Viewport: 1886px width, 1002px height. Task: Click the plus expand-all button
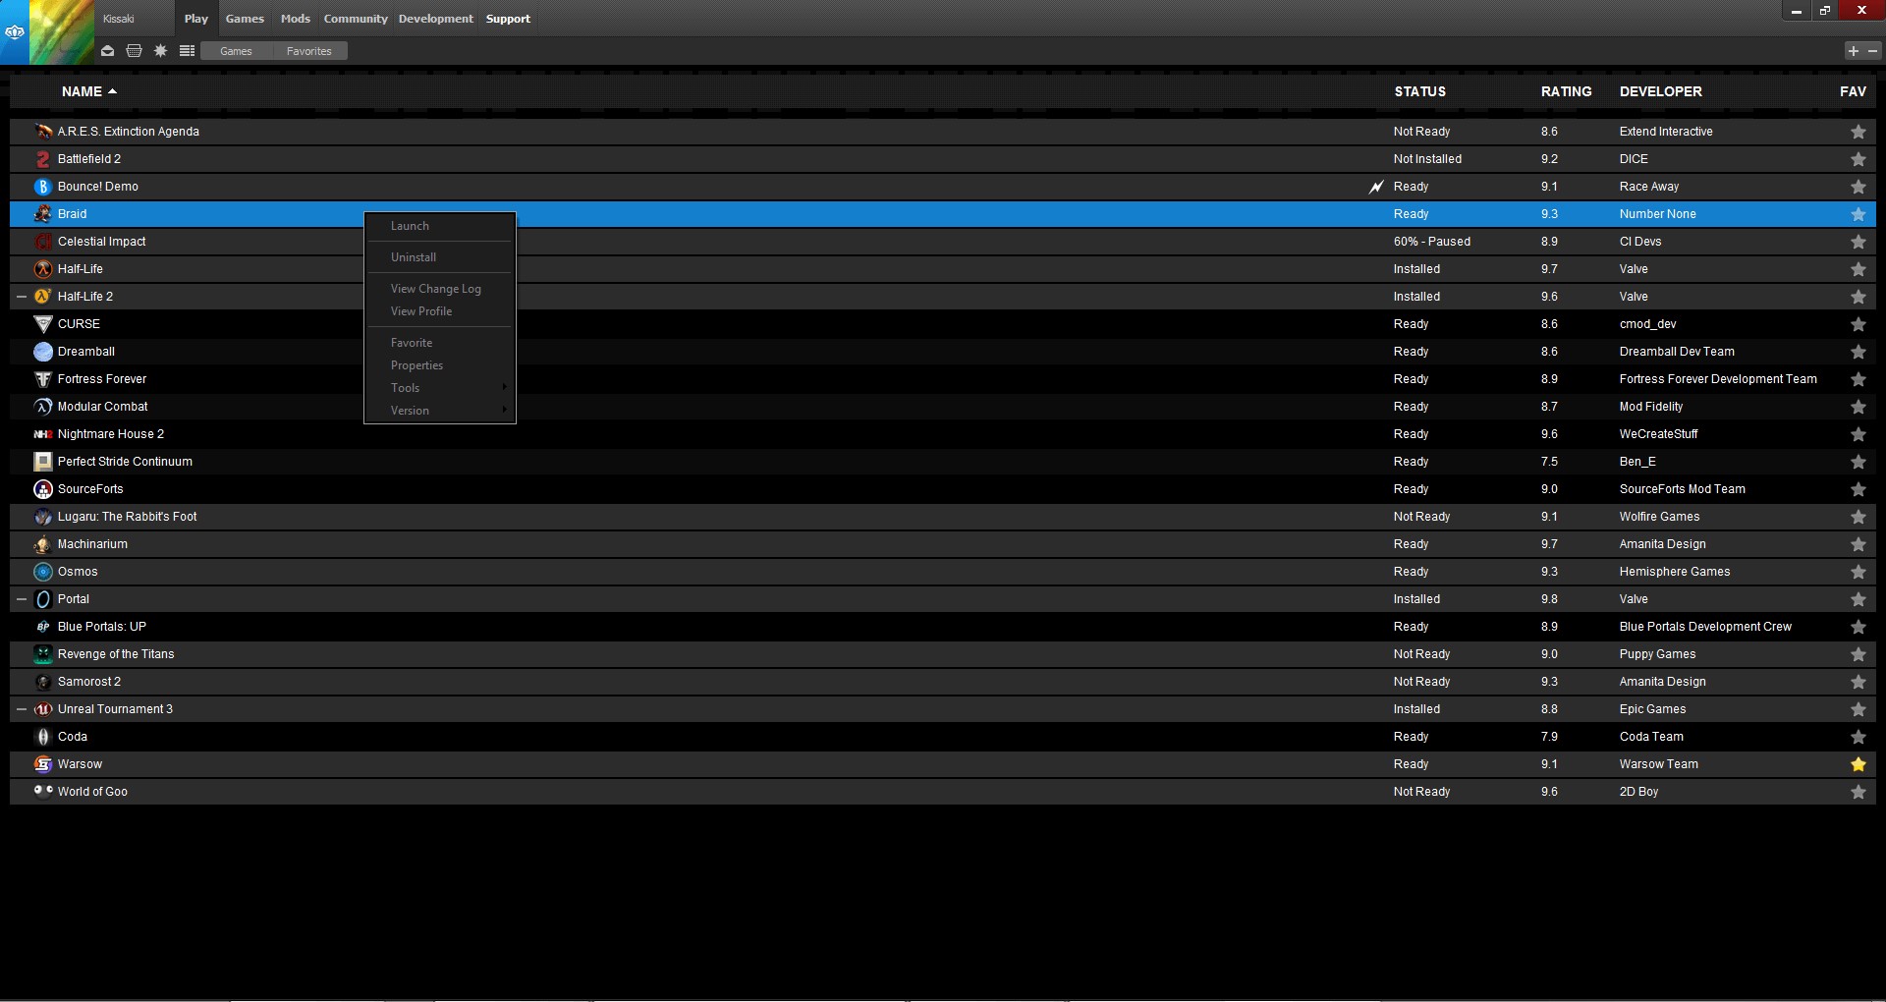pos(1853,51)
